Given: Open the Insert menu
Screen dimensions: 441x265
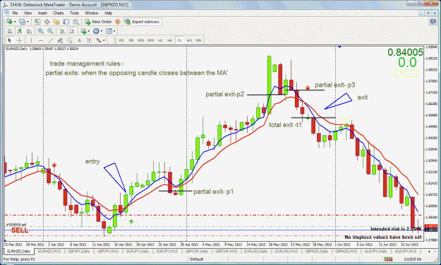Looking at the screenshot, I should click(x=42, y=13).
